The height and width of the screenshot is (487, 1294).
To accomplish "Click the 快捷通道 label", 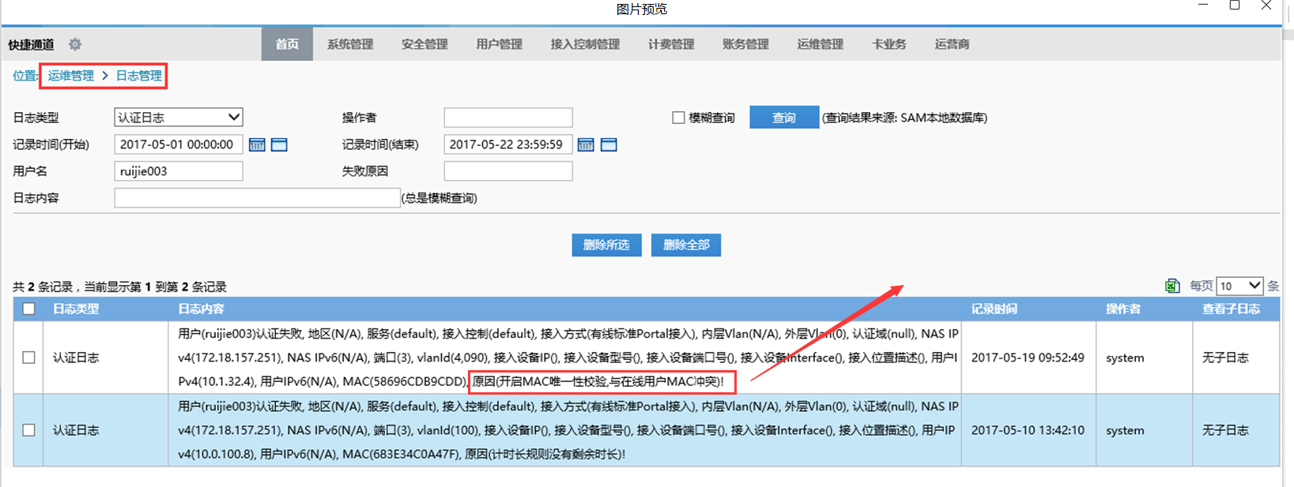I will click(x=31, y=45).
